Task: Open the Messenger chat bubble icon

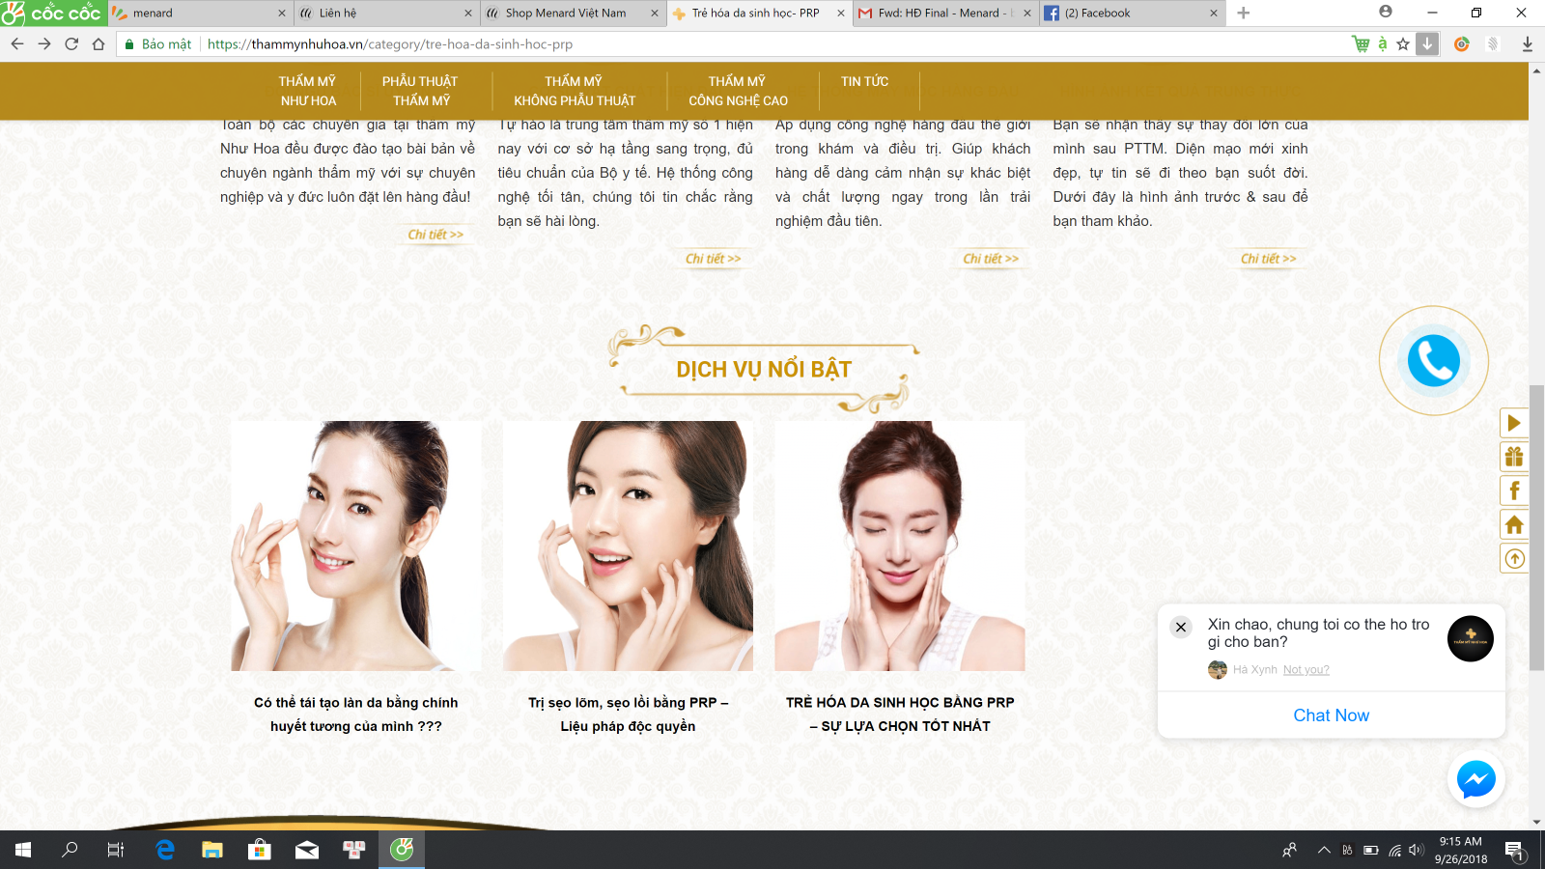Action: click(x=1475, y=779)
